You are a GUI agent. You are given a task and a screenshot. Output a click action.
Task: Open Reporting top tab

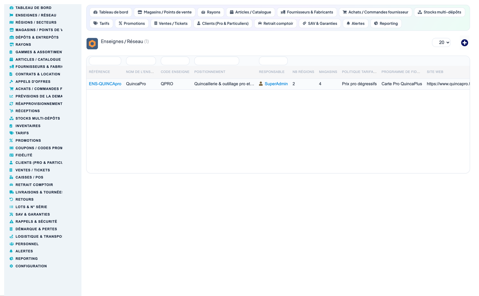click(386, 24)
